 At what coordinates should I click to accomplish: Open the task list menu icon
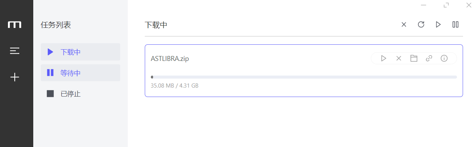click(x=15, y=51)
